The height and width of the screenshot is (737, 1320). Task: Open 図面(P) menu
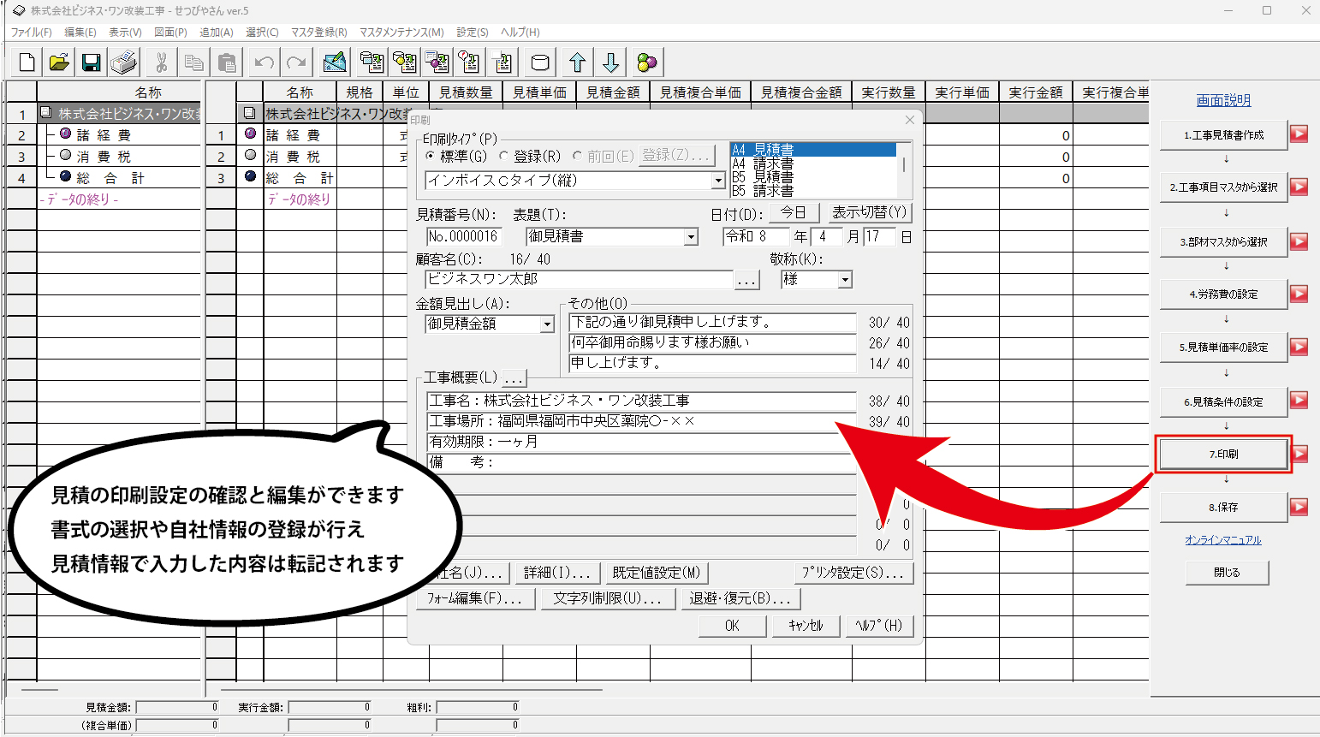coord(170,32)
